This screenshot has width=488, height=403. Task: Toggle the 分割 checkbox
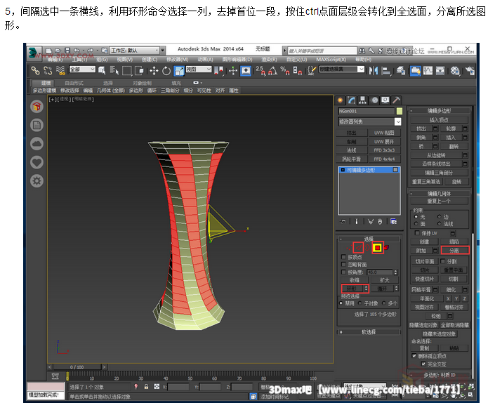coord(443,261)
